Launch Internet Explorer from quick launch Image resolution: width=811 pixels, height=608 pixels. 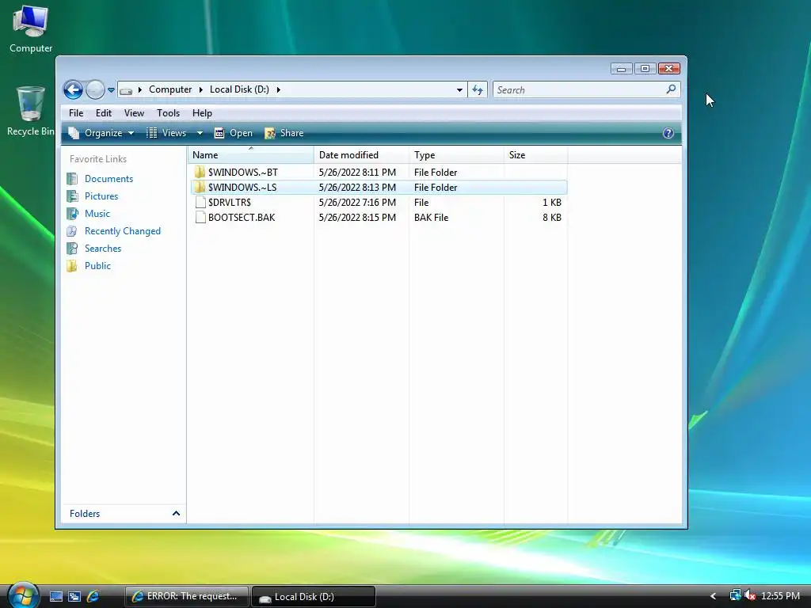pyautogui.click(x=93, y=597)
